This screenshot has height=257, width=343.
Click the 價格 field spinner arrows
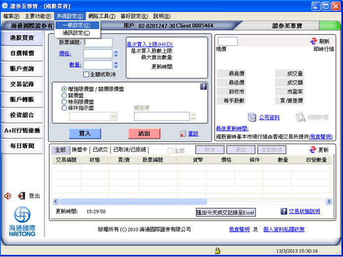click(116, 54)
